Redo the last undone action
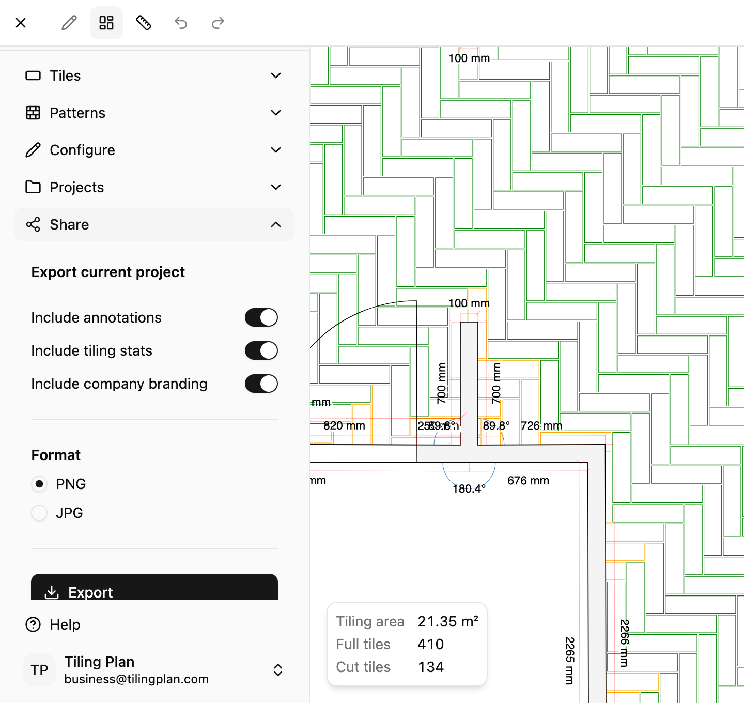Screen dimensions: 744x703 click(x=218, y=23)
